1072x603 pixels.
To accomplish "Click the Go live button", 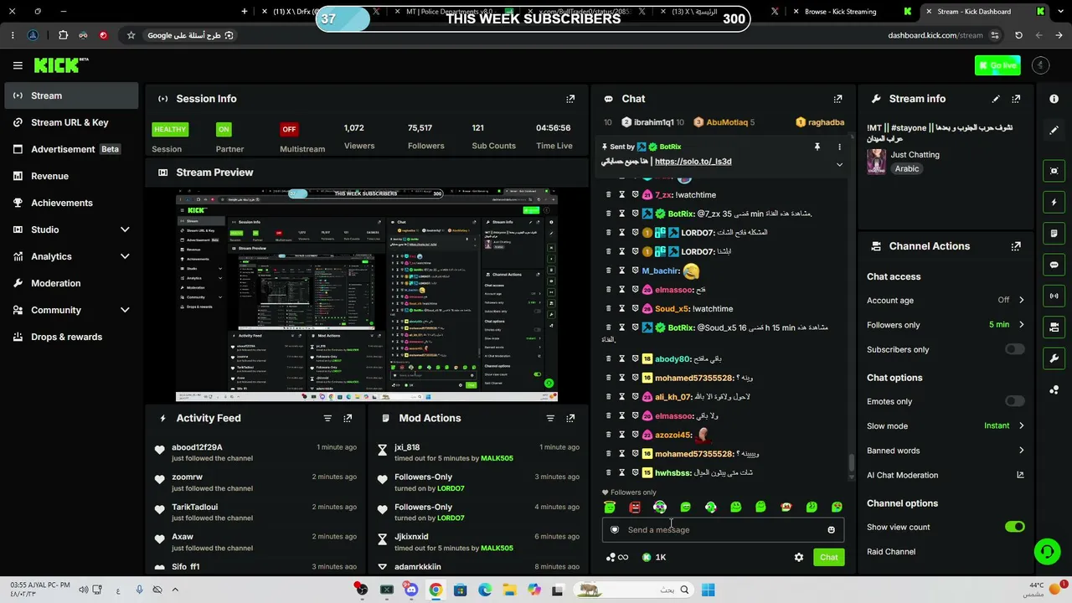I will pyautogui.click(x=997, y=65).
